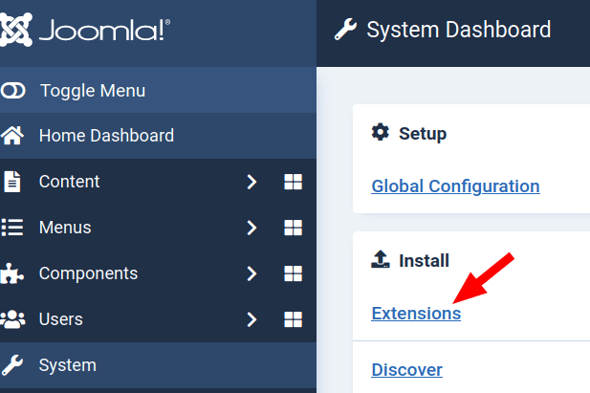Click the Setup panel heading
This screenshot has height=393, width=590.
point(423,134)
